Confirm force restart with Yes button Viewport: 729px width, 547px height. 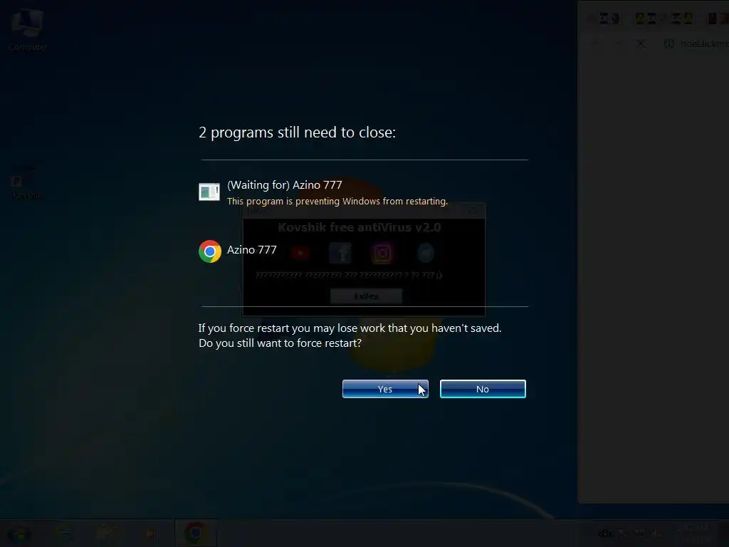[x=385, y=389]
